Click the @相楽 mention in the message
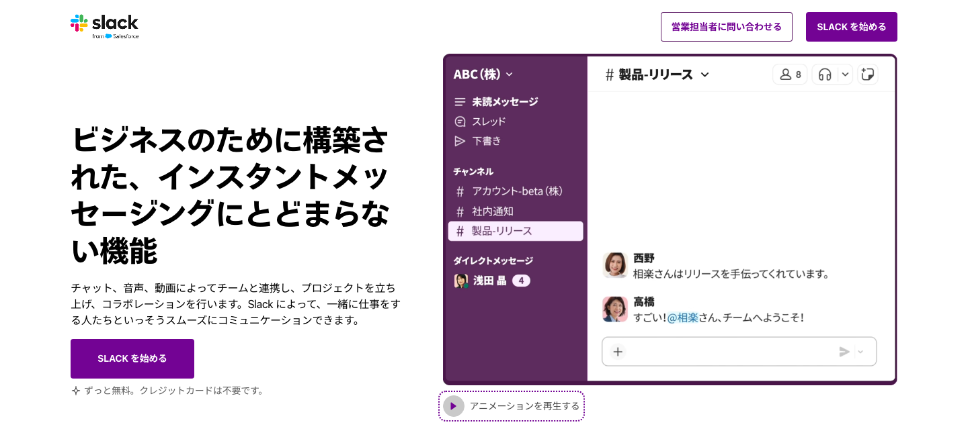Screen dimensions: 968x443 683,317
